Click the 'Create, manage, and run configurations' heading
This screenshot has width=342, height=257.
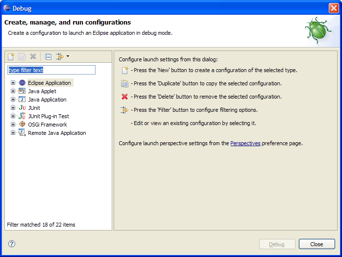(68, 22)
